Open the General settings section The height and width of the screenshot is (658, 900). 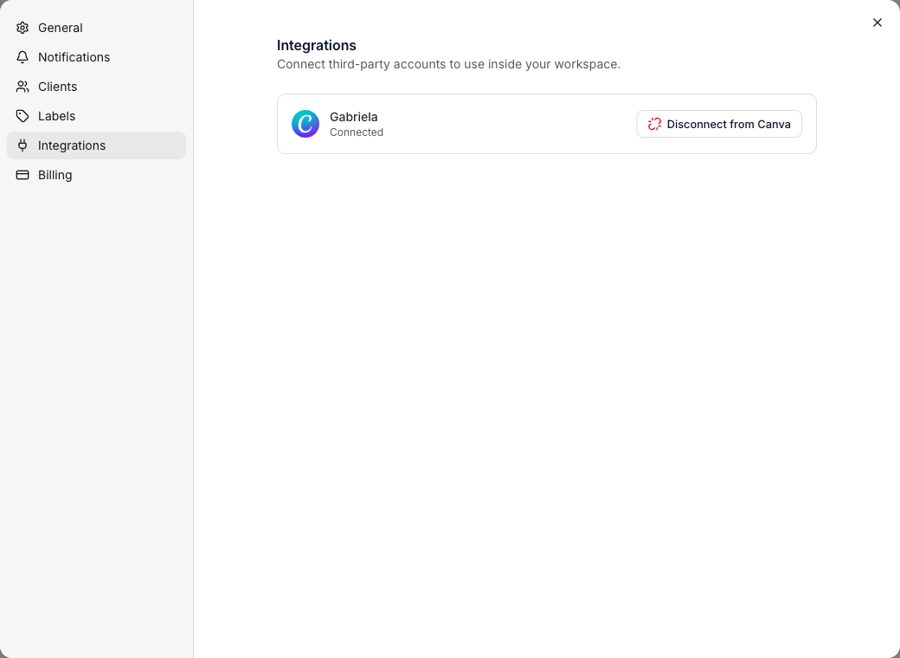(x=96, y=28)
